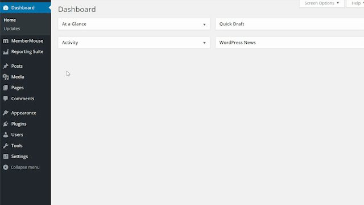The image size is (364, 205).
Task: Collapse the admin sidebar menu
Action: click(21, 167)
